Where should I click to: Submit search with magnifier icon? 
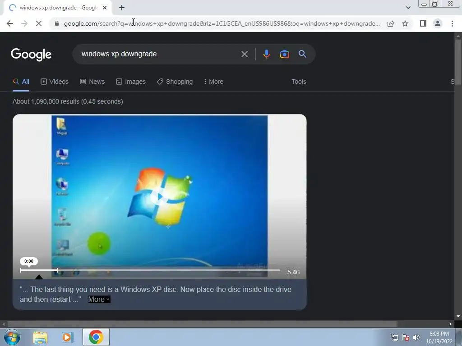tap(302, 54)
